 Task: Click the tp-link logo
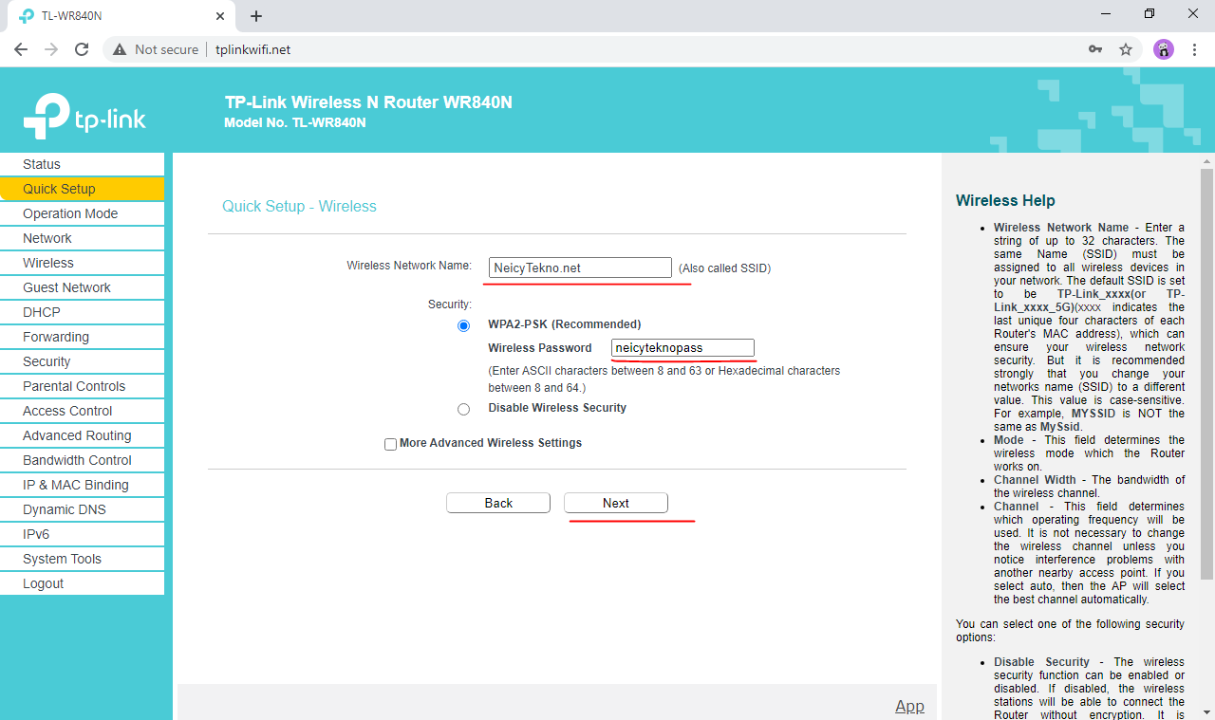point(84,116)
